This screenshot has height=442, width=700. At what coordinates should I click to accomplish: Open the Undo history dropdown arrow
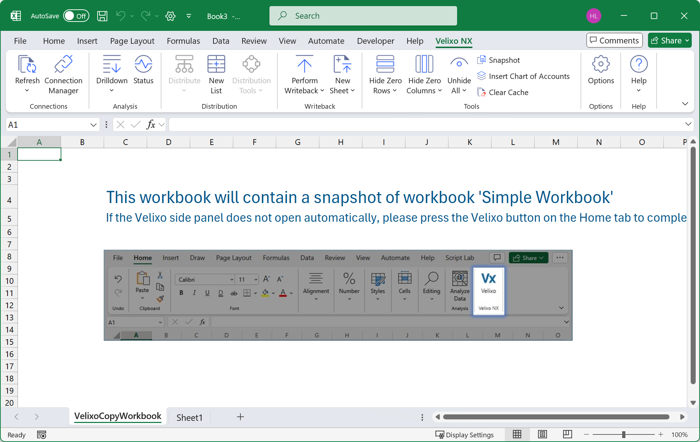pos(132,16)
